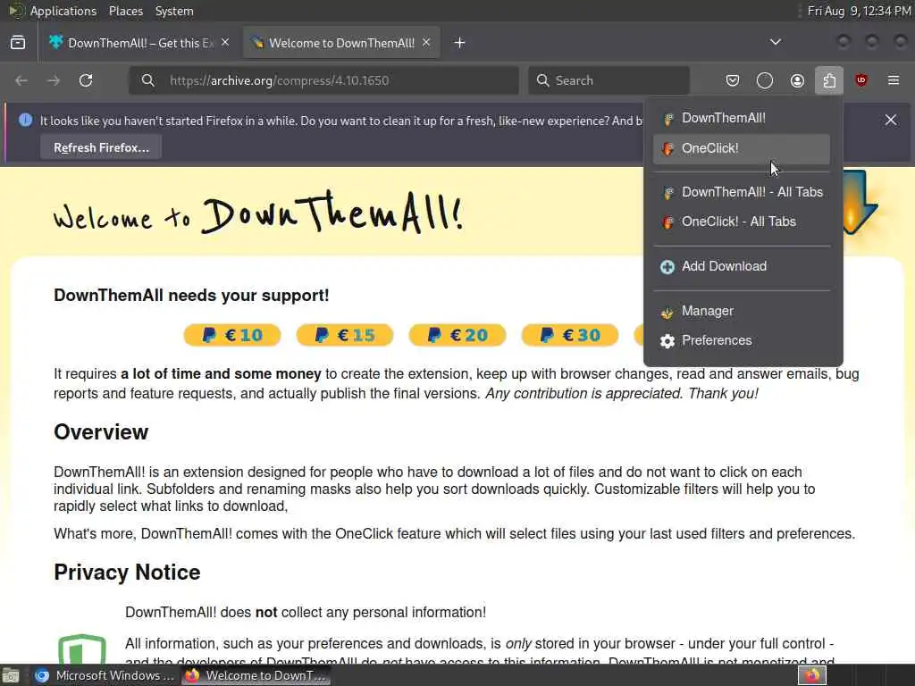915x686 pixels.
Task: Click the Extensions puzzle toolbar icon
Action: click(x=829, y=80)
